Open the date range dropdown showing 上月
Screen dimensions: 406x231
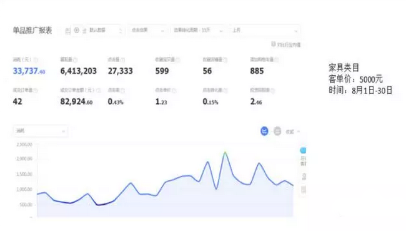tap(265, 31)
